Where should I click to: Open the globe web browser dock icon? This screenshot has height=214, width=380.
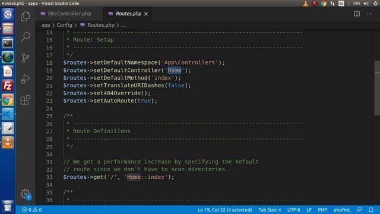point(8,58)
